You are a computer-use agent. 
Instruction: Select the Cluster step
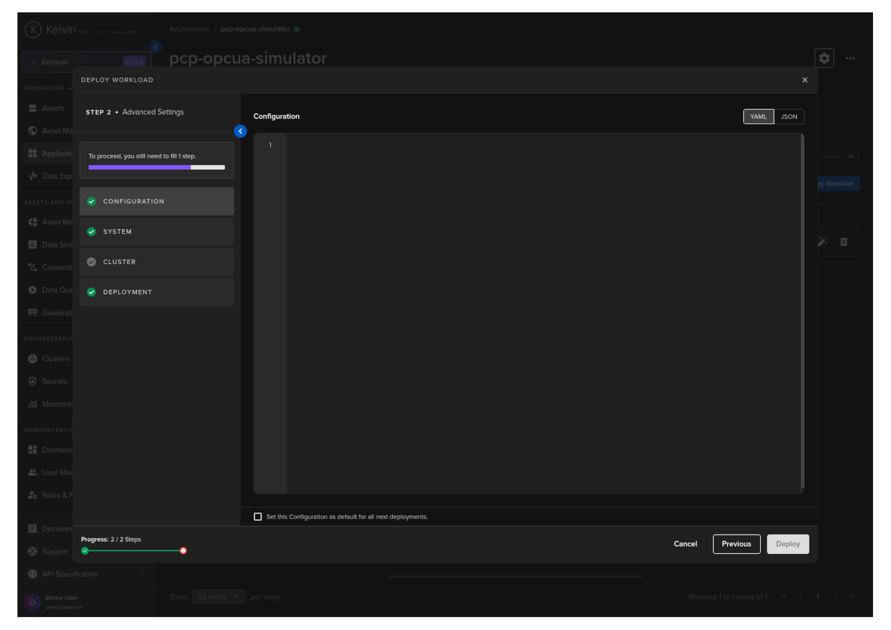156,262
